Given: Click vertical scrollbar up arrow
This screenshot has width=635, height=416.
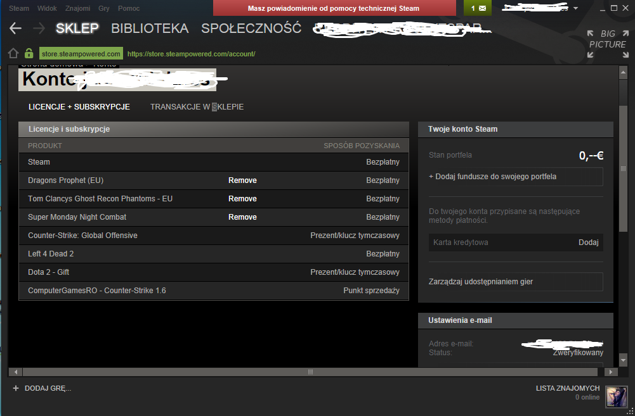Looking at the screenshot, I should (623, 73).
